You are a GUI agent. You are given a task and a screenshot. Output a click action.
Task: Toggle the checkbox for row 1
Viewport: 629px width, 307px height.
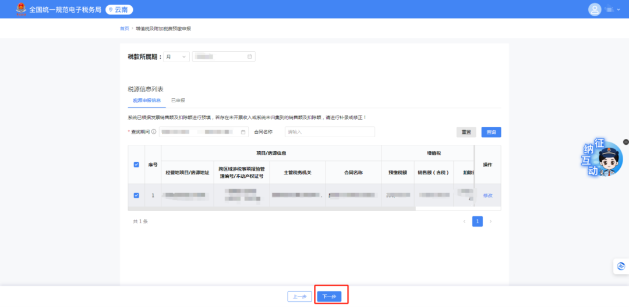pyautogui.click(x=136, y=195)
